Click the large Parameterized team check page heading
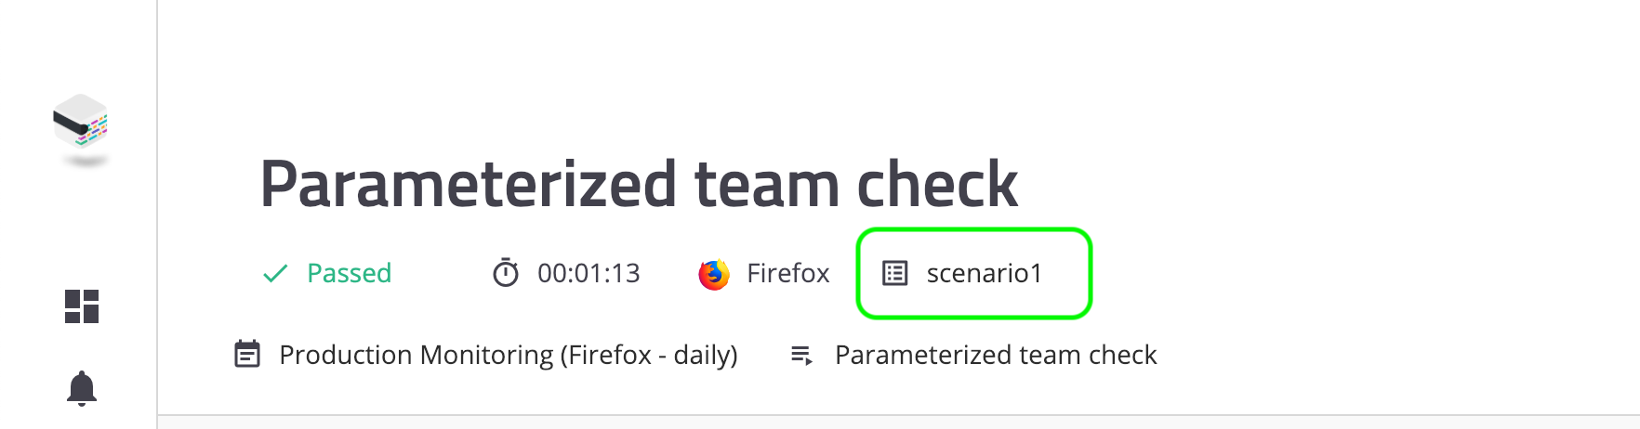 [639, 185]
